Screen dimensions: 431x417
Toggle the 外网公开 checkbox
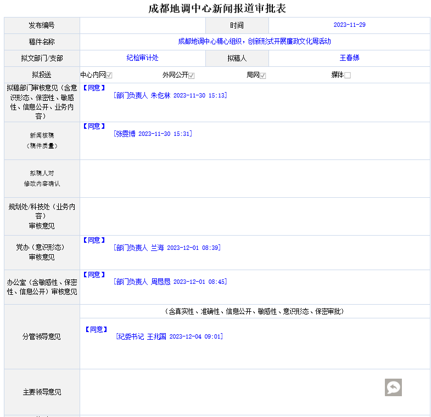(192, 76)
